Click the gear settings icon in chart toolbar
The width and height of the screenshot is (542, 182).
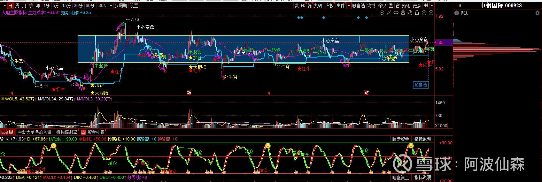click(x=382, y=13)
